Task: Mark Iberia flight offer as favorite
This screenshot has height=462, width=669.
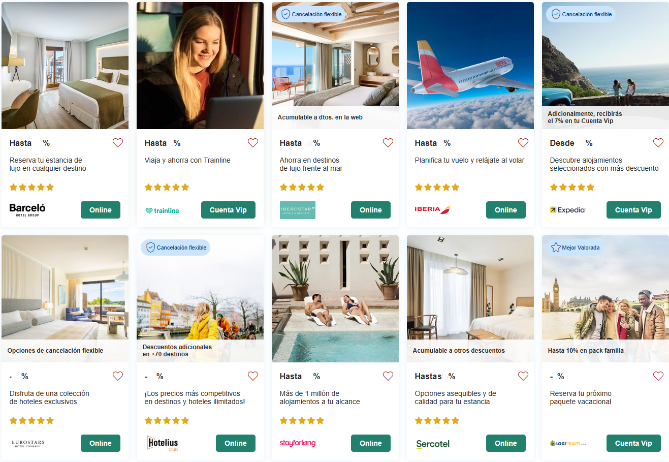Action: (x=523, y=143)
